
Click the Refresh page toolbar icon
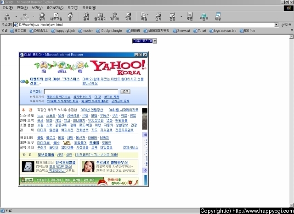56,17
